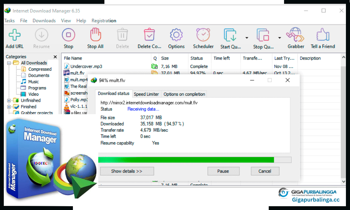Click the x-files.rar archive icon
This screenshot has height=210, width=350.
(x=66, y=112)
